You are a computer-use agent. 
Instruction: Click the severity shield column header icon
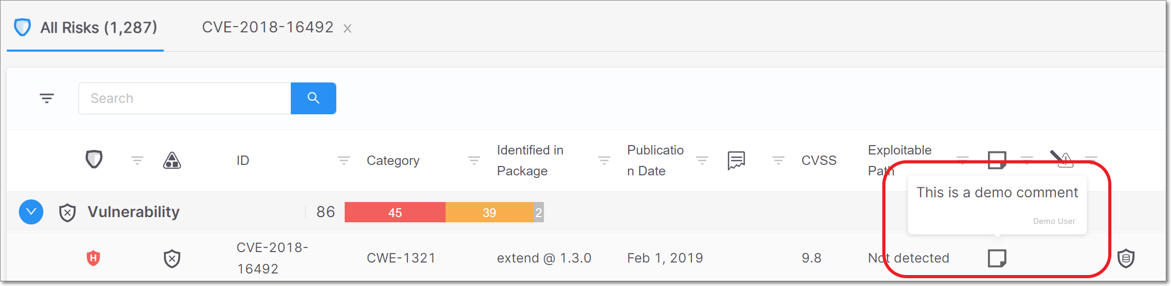pos(94,159)
